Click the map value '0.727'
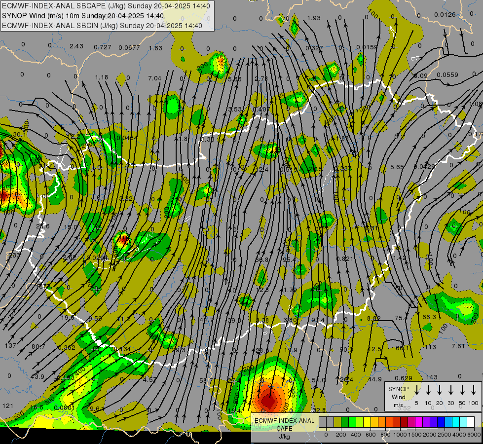 103,47
